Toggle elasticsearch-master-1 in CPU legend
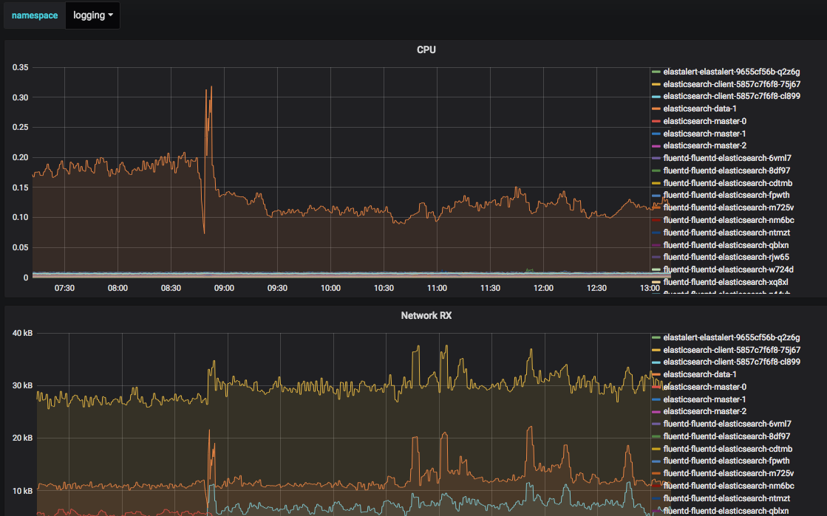This screenshot has width=827, height=516. [x=704, y=134]
